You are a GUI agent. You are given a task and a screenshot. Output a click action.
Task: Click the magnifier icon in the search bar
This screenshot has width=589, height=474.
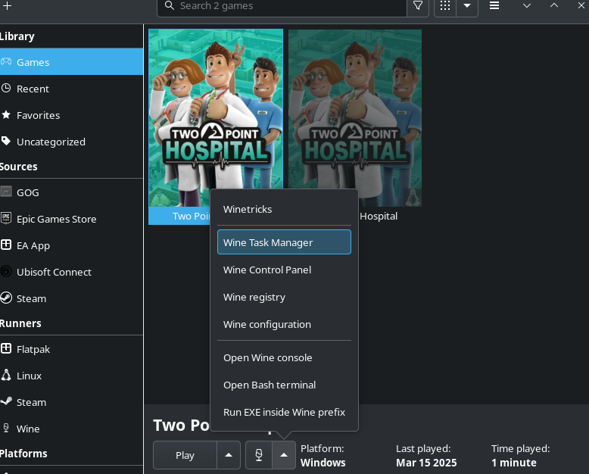pyautogui.click(x=170, y=5)
